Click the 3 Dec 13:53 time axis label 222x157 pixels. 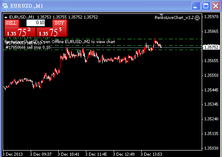pos(151,154)
